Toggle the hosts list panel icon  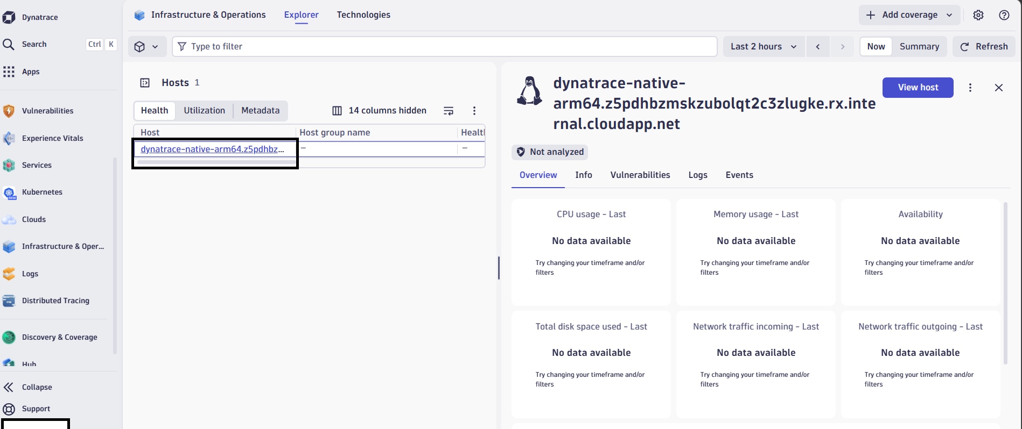point(145,83)
